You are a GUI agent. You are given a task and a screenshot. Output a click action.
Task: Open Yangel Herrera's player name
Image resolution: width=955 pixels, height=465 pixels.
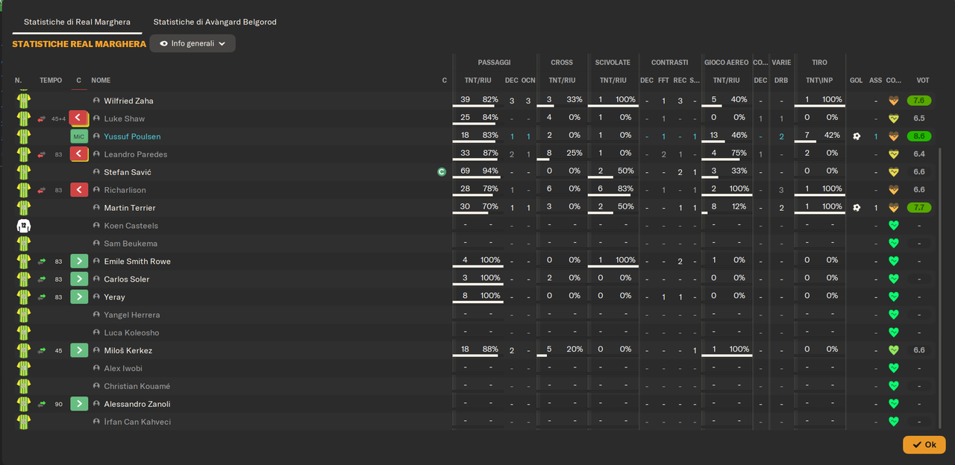click(x=132, y=315)
